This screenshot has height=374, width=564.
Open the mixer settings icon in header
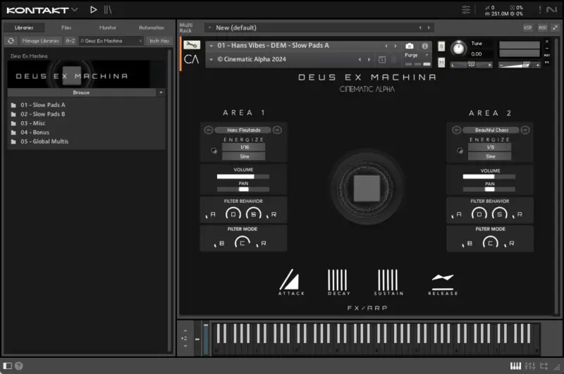[466, 10]
